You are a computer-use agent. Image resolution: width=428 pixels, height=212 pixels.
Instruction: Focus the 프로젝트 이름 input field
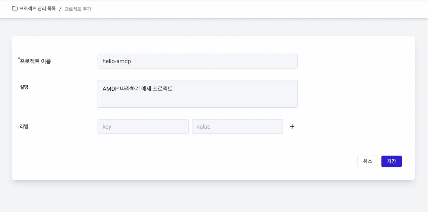(198, 61)
